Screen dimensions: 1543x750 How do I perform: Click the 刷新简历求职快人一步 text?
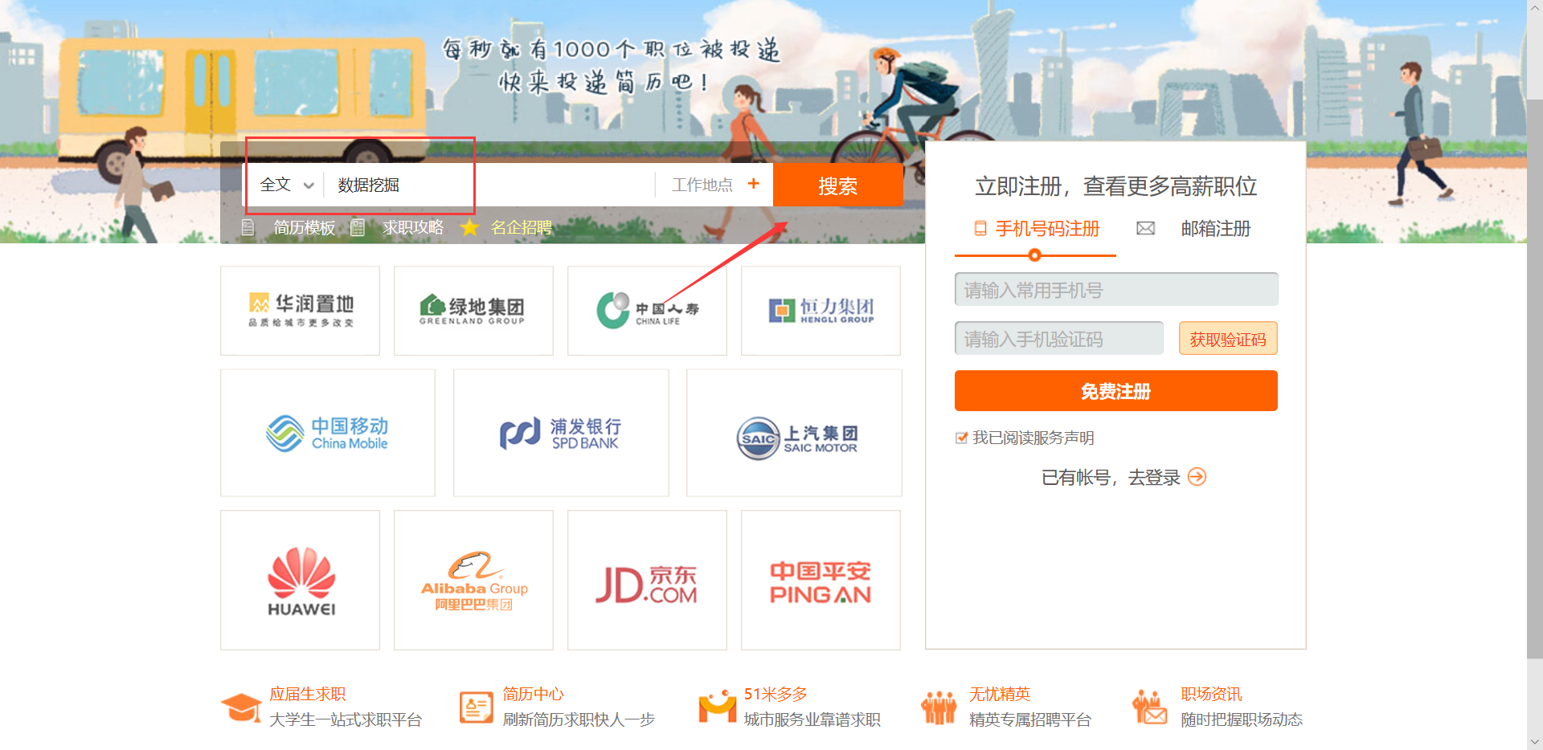coord(579,719)
